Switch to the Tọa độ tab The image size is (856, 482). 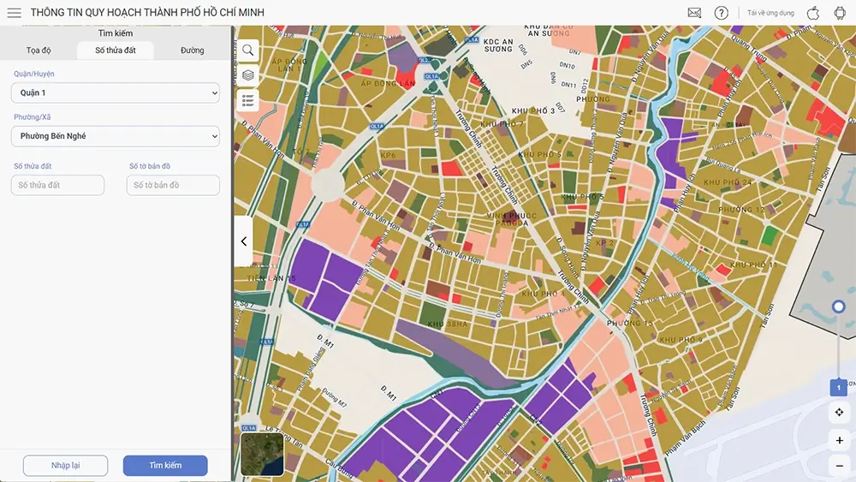tap(39, 51)
